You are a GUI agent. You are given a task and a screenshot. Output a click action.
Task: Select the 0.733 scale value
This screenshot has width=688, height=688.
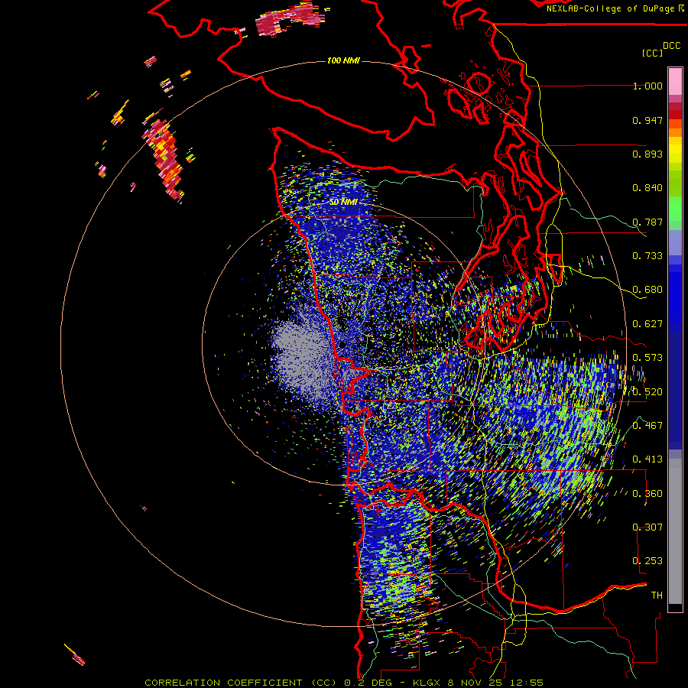(647, 256)
